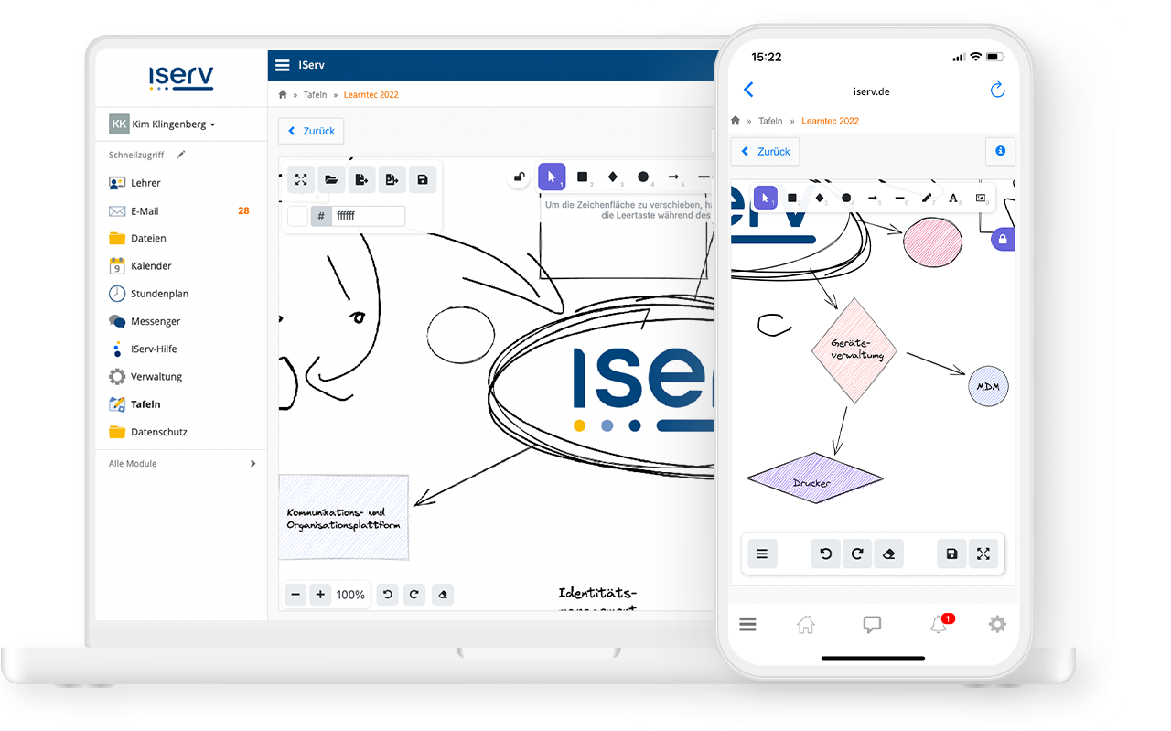
Task: Select the rectangle tool on laptop toolbar
Action: point(582,177)
